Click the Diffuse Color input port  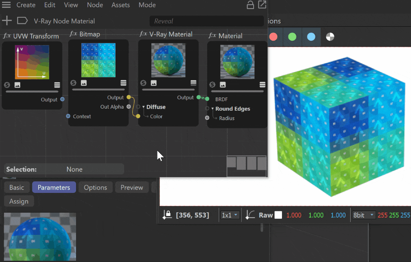pyautogui.click(x=138, y=116)
